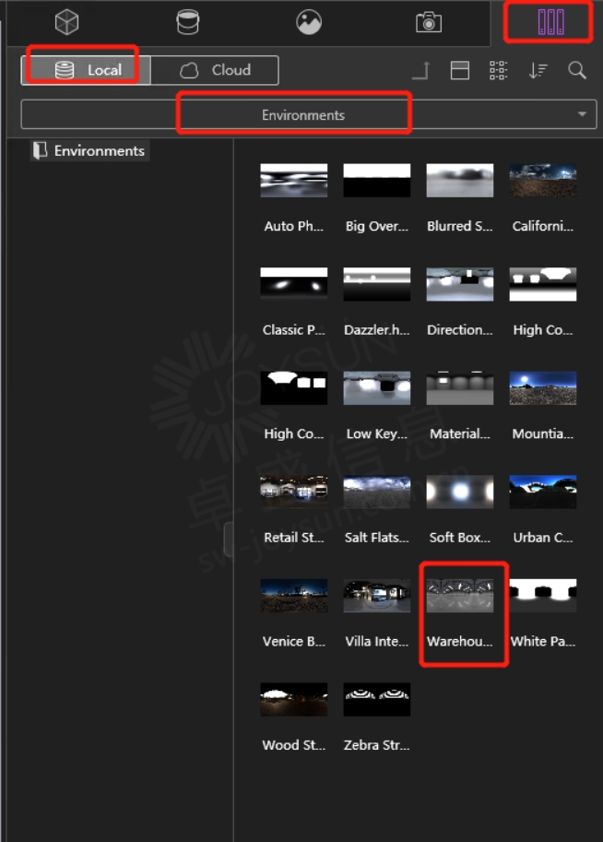This screenshot has height=842, width=603.
Task: Open the Models tab cube icon
Action: click(67, 22)
